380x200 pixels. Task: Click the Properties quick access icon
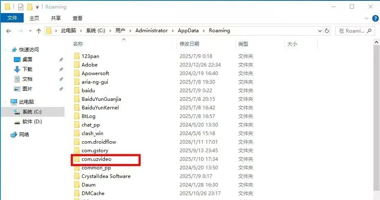(21, 7)
